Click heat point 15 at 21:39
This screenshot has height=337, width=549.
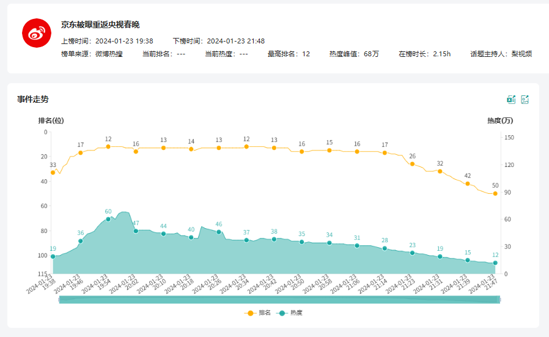[468, 261]
